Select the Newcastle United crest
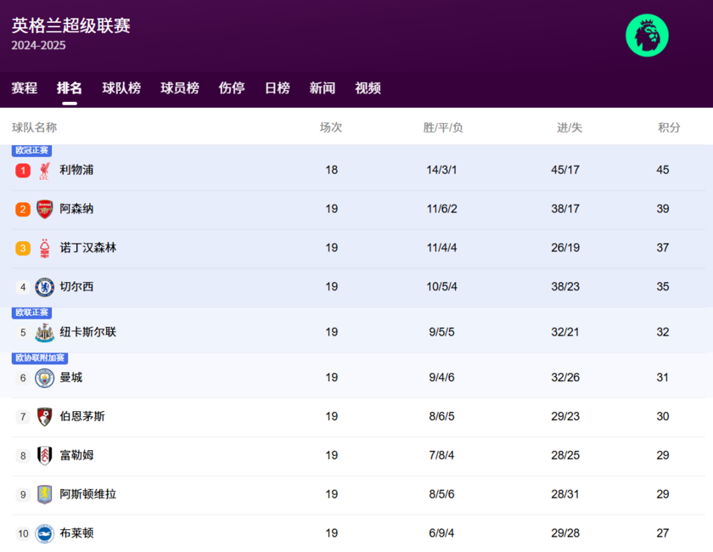 (x=43, y=332)
